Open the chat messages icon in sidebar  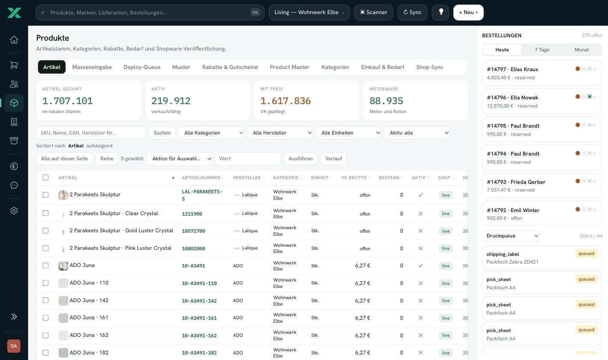point(14,185)
